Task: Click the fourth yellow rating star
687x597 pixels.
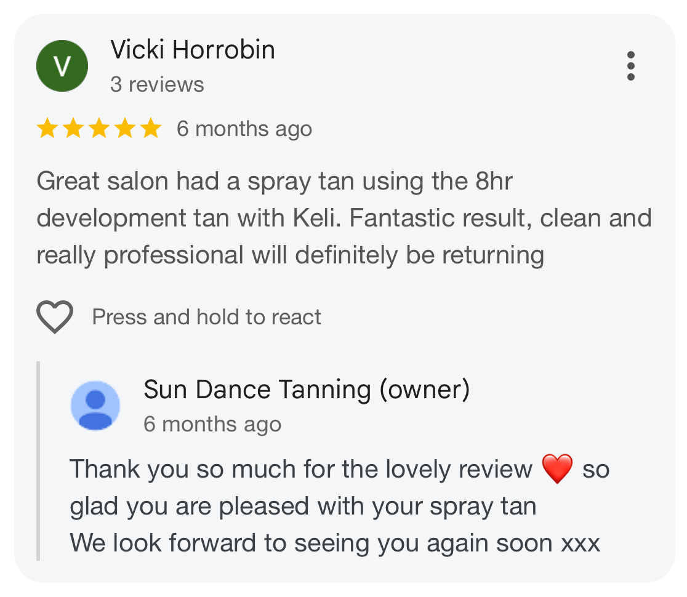Action: click(126, 129)
